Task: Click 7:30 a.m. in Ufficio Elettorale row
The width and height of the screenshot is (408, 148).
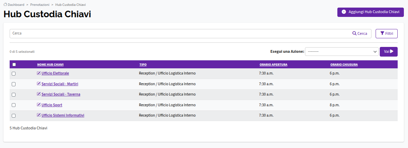Action: click(x=266, y=73)
